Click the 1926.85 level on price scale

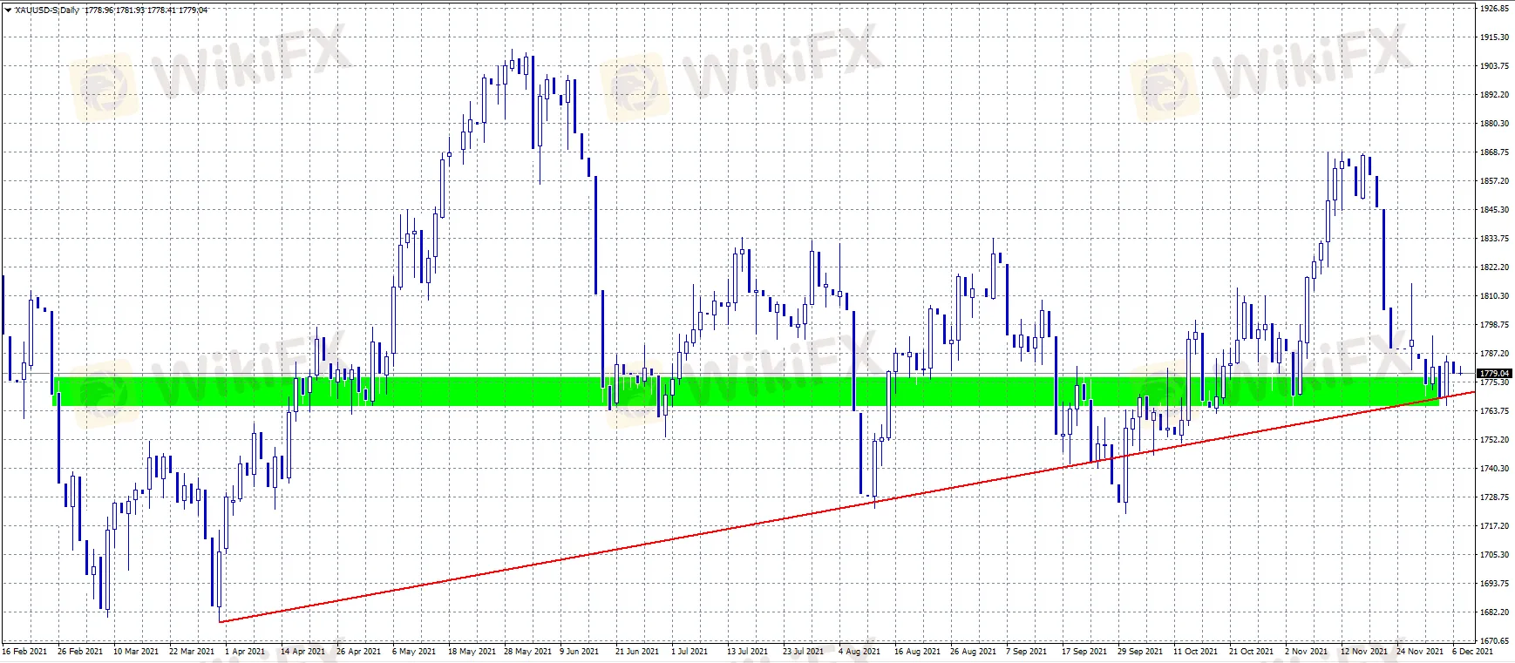coord(1494,9)
